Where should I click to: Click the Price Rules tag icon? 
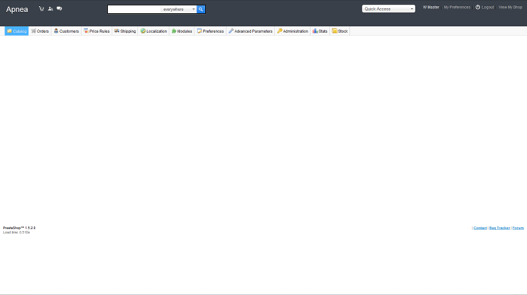click(x=86, y=31)
